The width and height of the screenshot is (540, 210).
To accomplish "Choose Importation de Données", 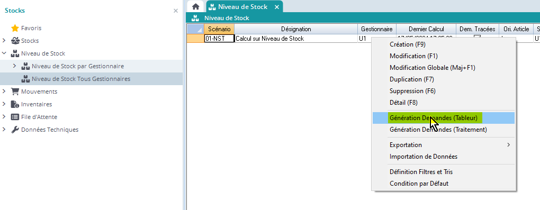I will [444, 157].
